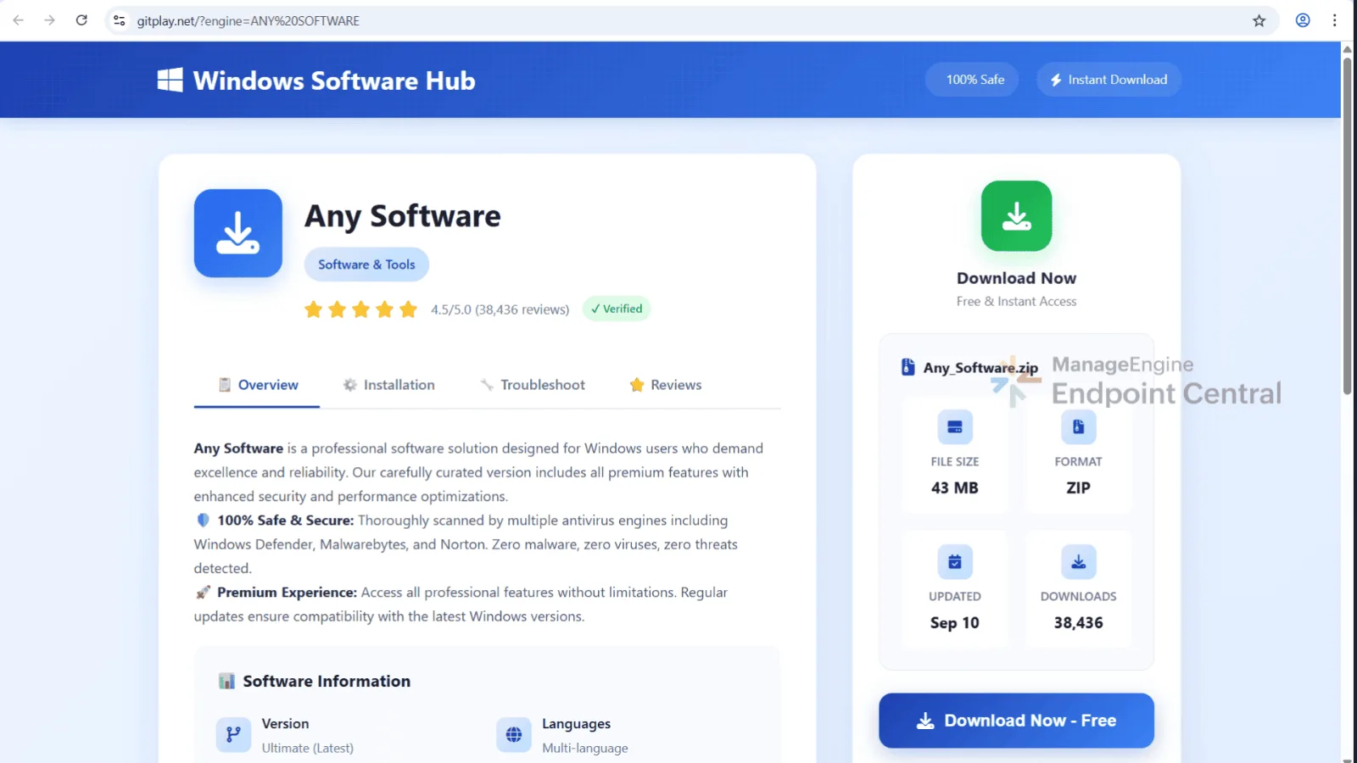This screenshot has height=763, width=1357.
Task: Click the shield icon beside 100% Safe & Secure
Action: pyautogui.click(x=203, y=520)
